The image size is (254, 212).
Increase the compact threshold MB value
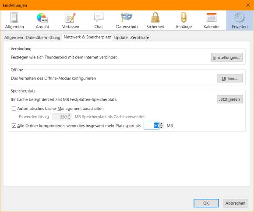[161, 124]
